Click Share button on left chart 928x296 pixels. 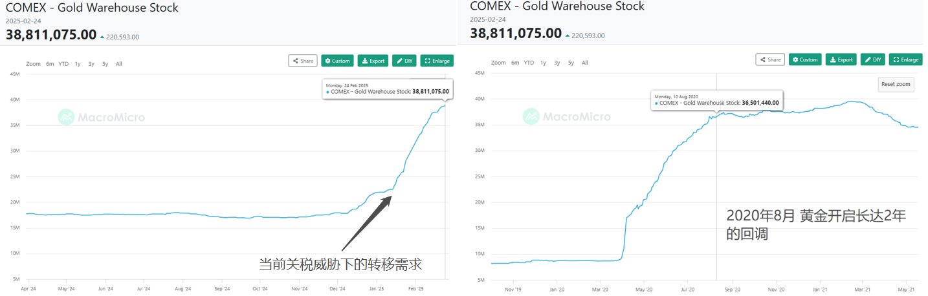[303, 61]
